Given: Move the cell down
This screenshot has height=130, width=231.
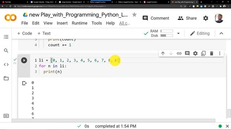Looking at the screenshot, I should pos(171,53).
